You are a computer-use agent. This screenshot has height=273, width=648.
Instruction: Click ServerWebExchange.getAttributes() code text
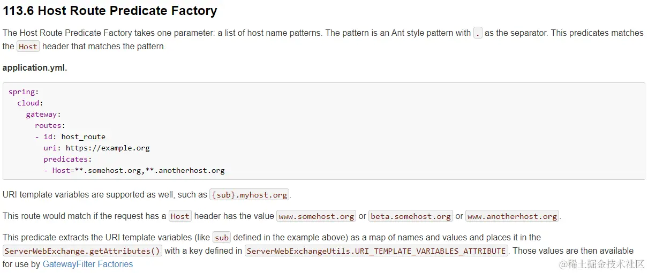click(82, 251)
